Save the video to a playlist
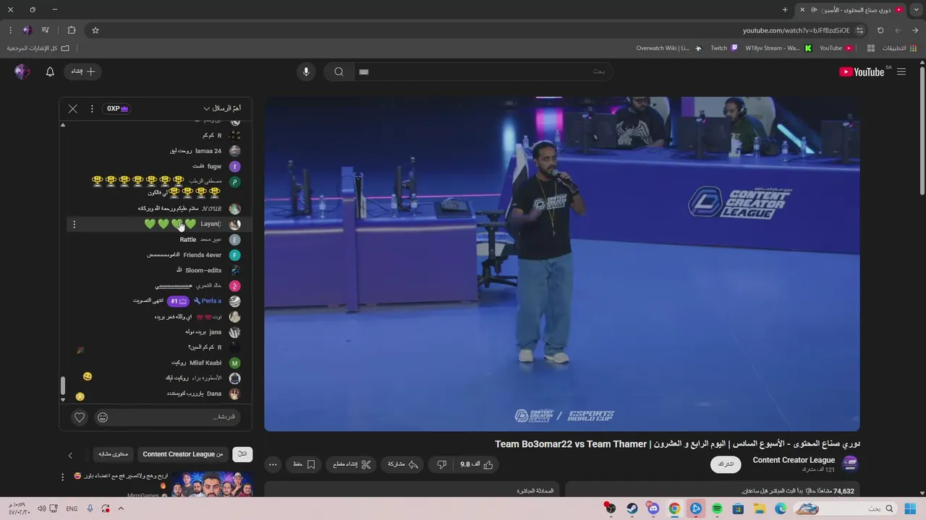 coord(304,464)
